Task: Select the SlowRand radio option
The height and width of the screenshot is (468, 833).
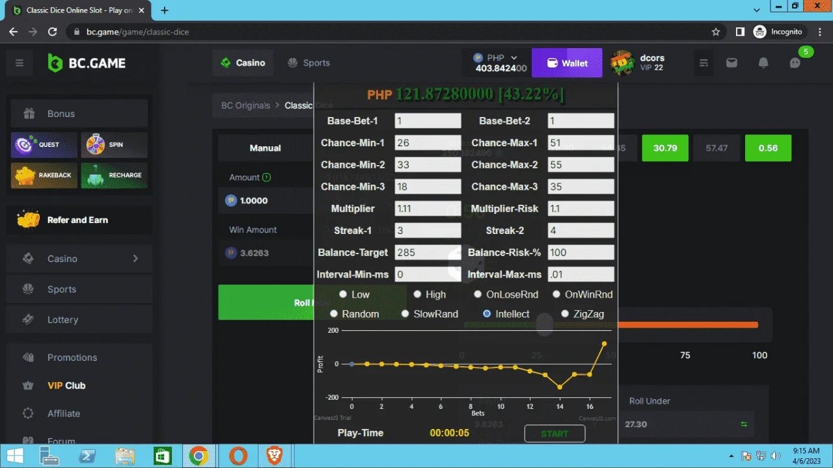Action: click(406, 314)
